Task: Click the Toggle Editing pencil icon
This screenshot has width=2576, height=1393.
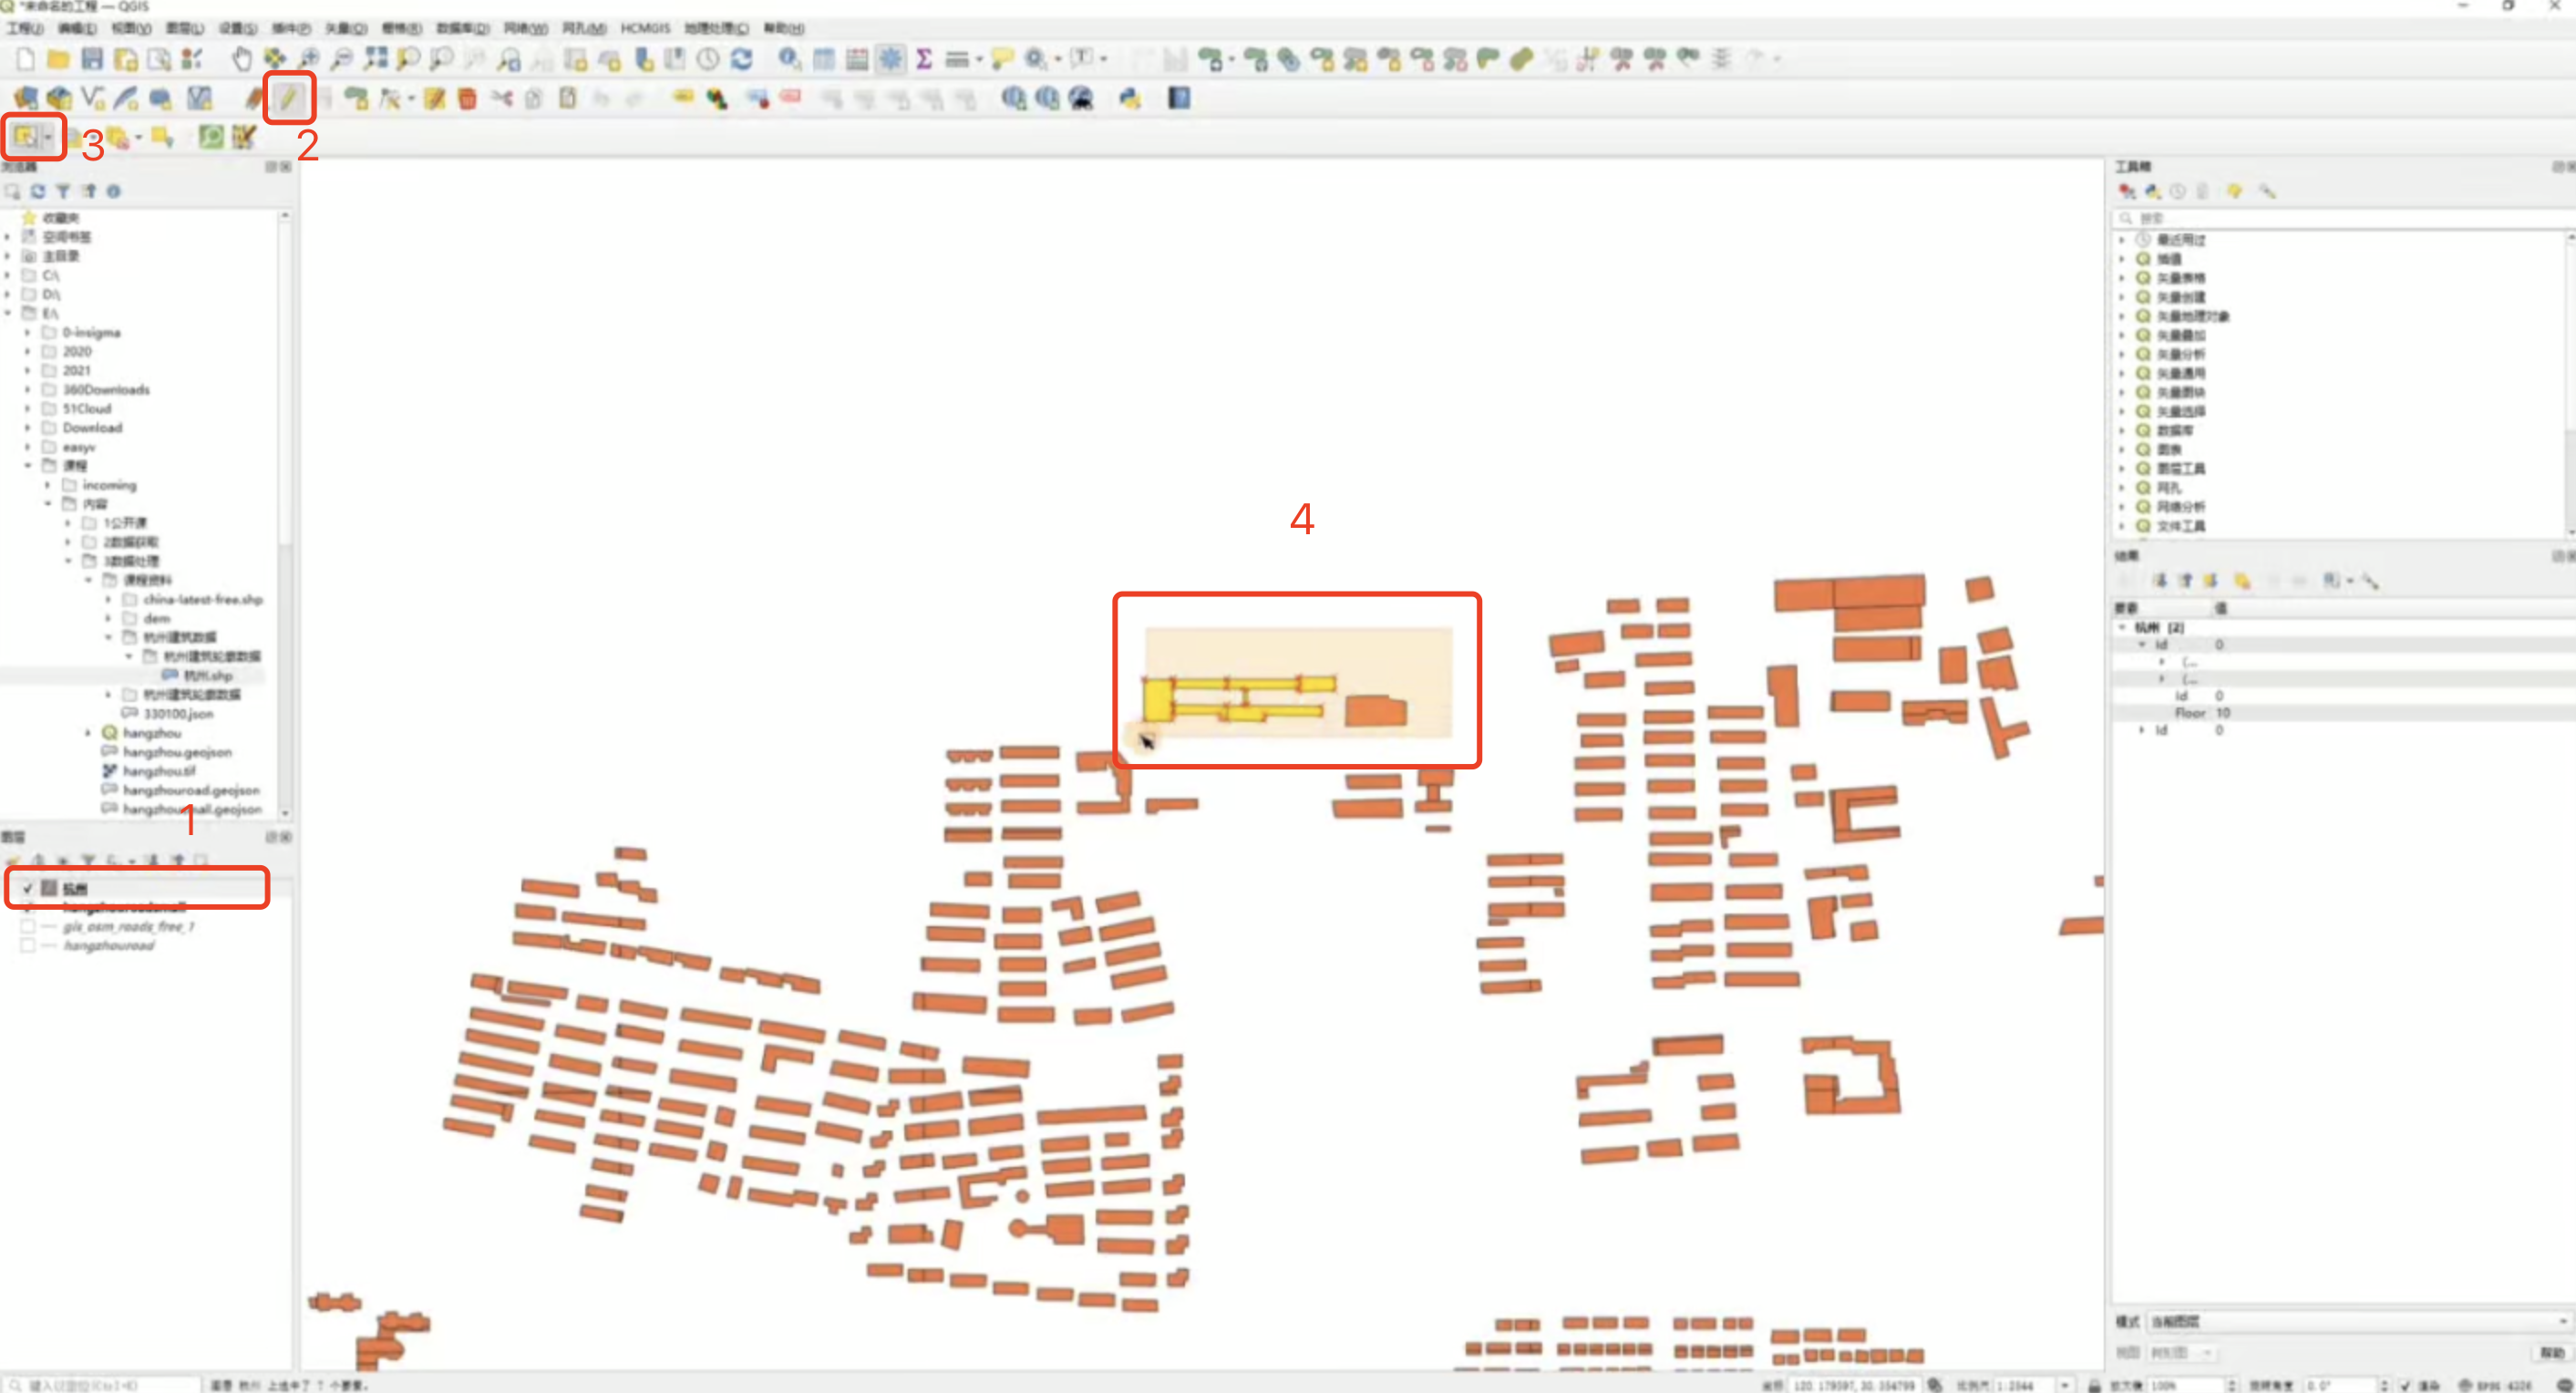Action: 288,98
